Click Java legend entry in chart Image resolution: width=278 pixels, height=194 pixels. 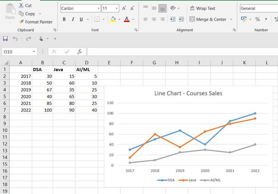coord(187,180)
